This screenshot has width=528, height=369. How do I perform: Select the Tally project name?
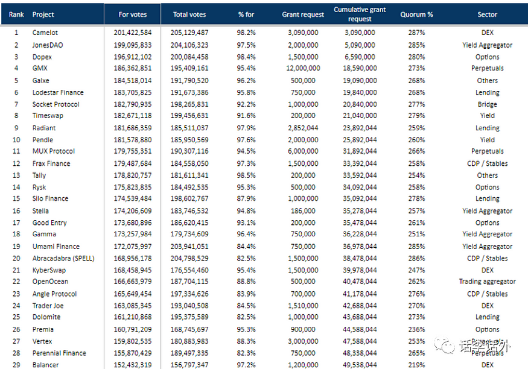(39, 175)
